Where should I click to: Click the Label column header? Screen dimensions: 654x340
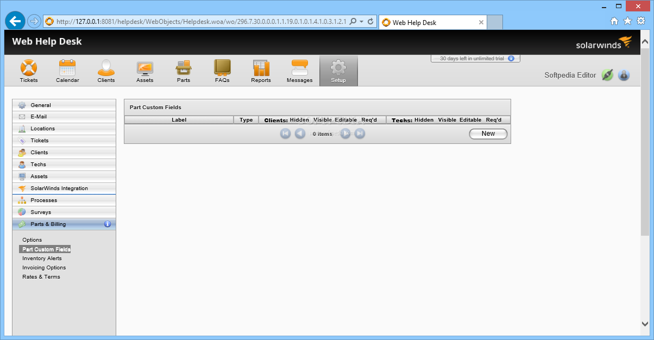tap(179, 120)
